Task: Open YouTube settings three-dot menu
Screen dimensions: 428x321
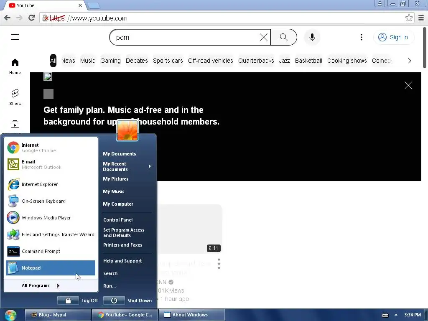Action: (x=362, y=37)
